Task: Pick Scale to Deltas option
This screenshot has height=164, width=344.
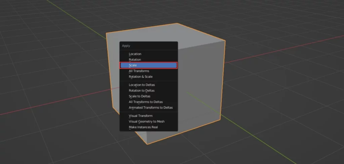Action: [x=148, y=96]
